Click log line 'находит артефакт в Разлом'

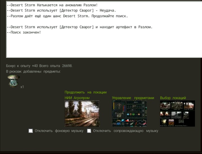[80, 27]
